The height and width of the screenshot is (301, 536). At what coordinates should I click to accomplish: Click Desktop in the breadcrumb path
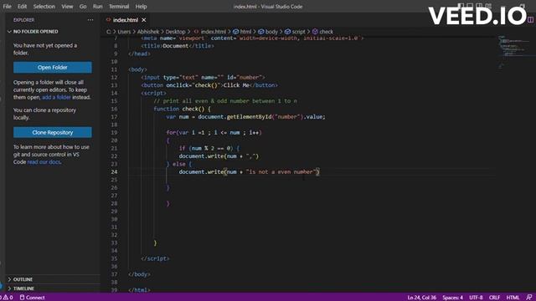[175, 32]
